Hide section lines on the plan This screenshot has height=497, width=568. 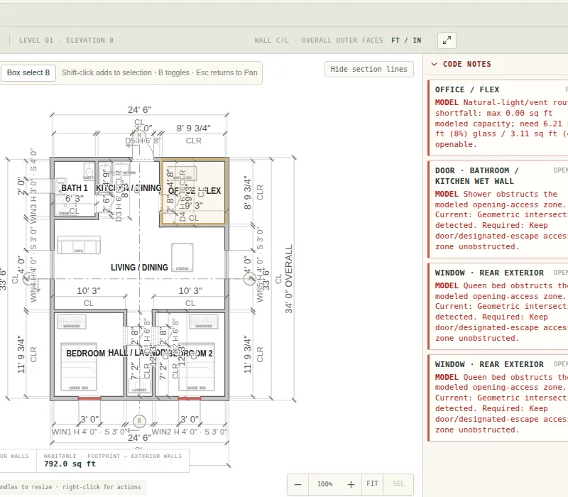pos(368,69)
